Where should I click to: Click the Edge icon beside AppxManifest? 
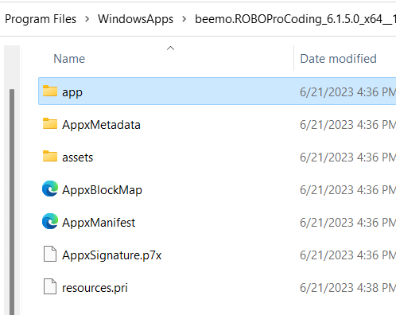coord(50,221)
